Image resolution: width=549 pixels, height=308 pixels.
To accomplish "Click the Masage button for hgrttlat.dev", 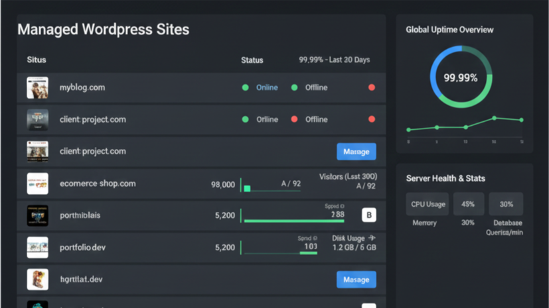I will [356, 280].
